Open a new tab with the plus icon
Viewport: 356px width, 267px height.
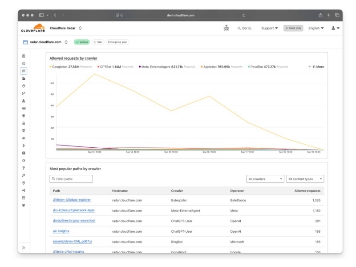(x=328, y=15)
